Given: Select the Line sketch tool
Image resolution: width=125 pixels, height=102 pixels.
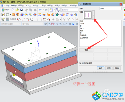Looking at the screenshot, I should click(x=23, y=19).
